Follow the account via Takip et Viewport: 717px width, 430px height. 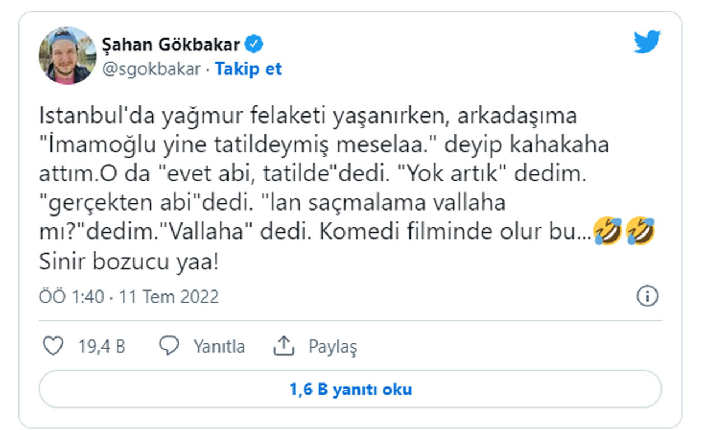coord(248,69)
